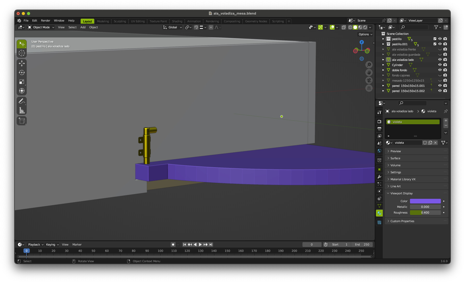Viewport: 465px width, 283px height.
Task: Uncheck the pestillo collection checkbox
Action: click(435, 39)
